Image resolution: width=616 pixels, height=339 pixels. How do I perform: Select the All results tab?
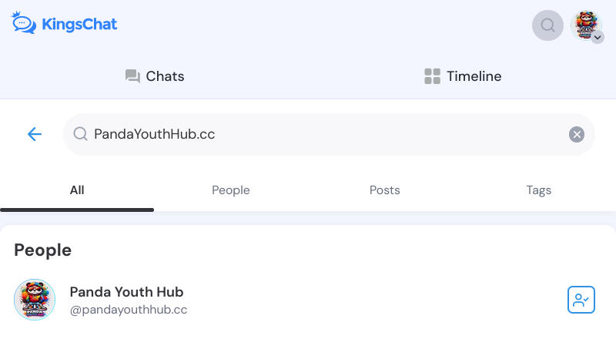(x=77, y=190)
